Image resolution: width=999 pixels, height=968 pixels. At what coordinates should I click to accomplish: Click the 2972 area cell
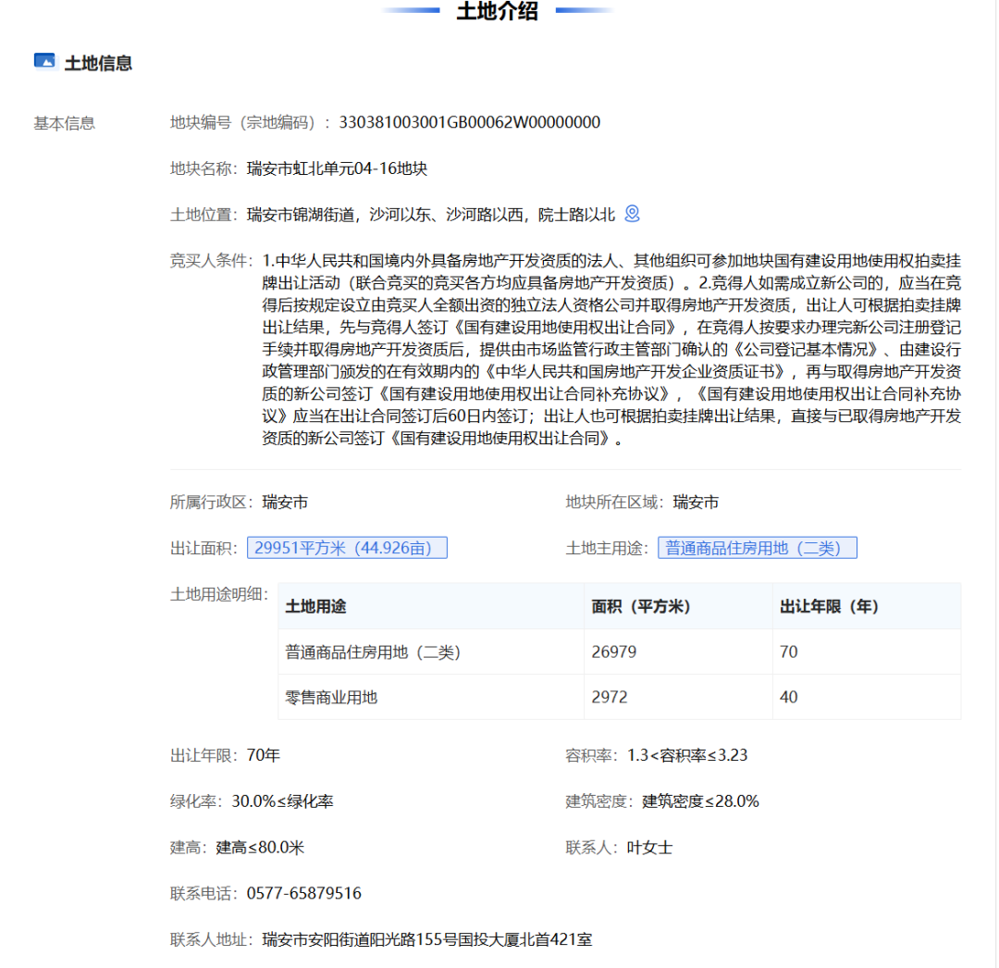point(610,697)
